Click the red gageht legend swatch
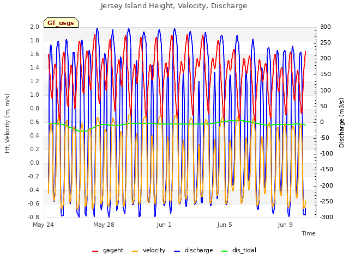This screenshot has width=349, height=261. 95,251
